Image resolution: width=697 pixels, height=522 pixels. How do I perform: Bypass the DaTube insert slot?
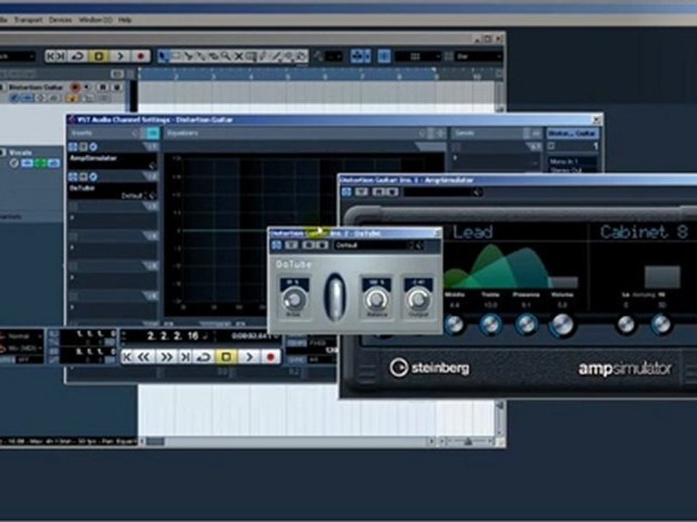click(x=83, y=177)
